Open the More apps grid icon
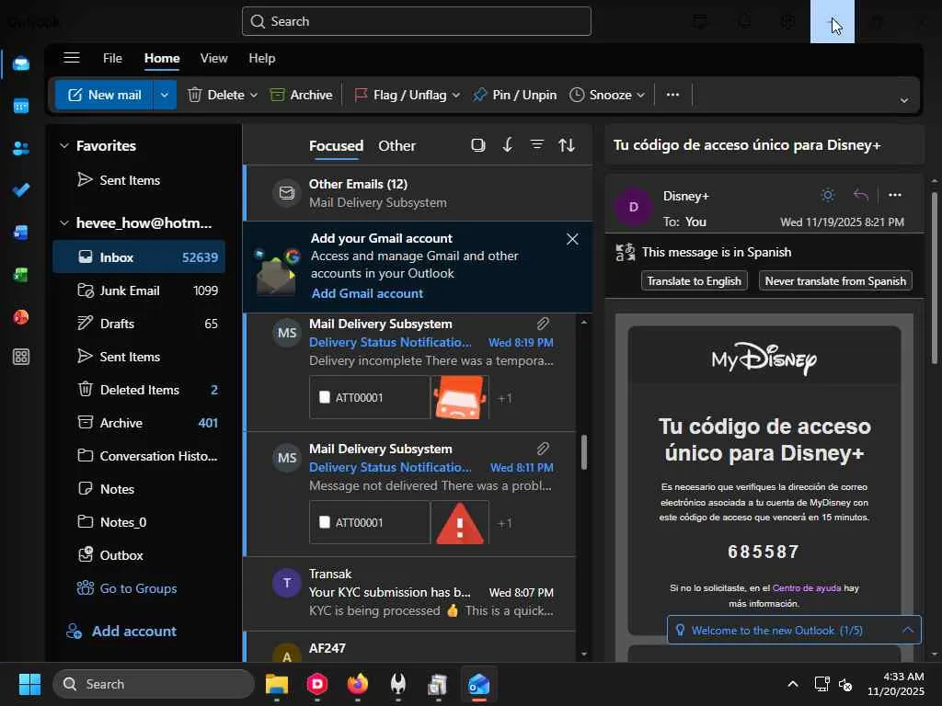This screenshot has width=942, height=706. [21, 358]
